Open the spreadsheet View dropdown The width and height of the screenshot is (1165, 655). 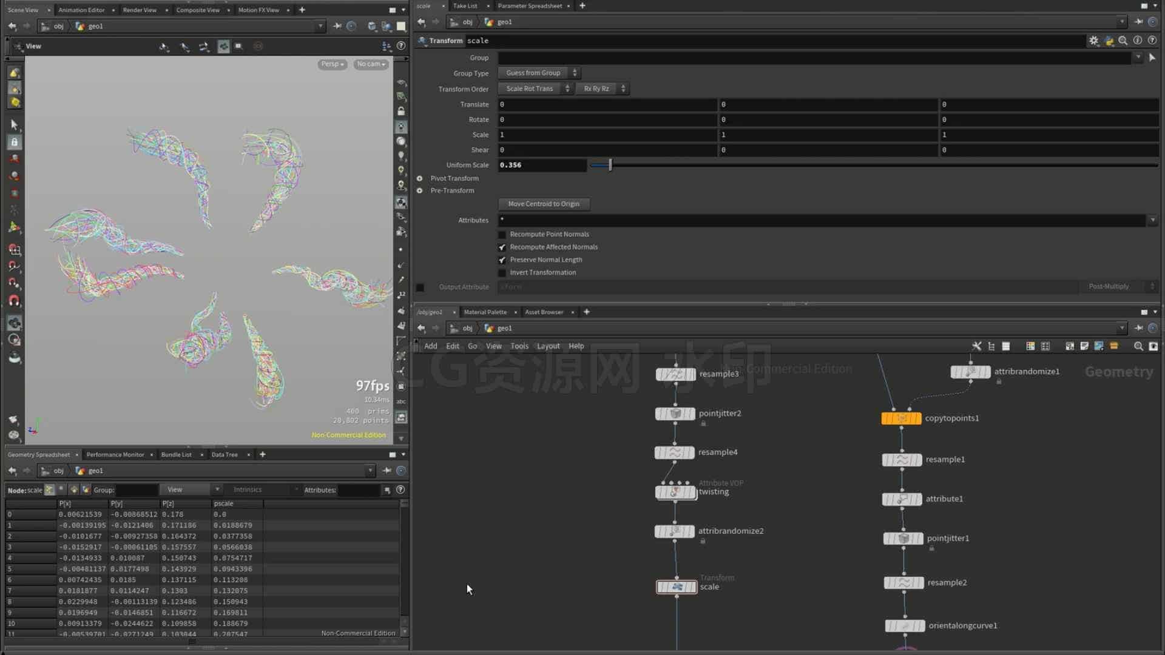tap(192, 490)
